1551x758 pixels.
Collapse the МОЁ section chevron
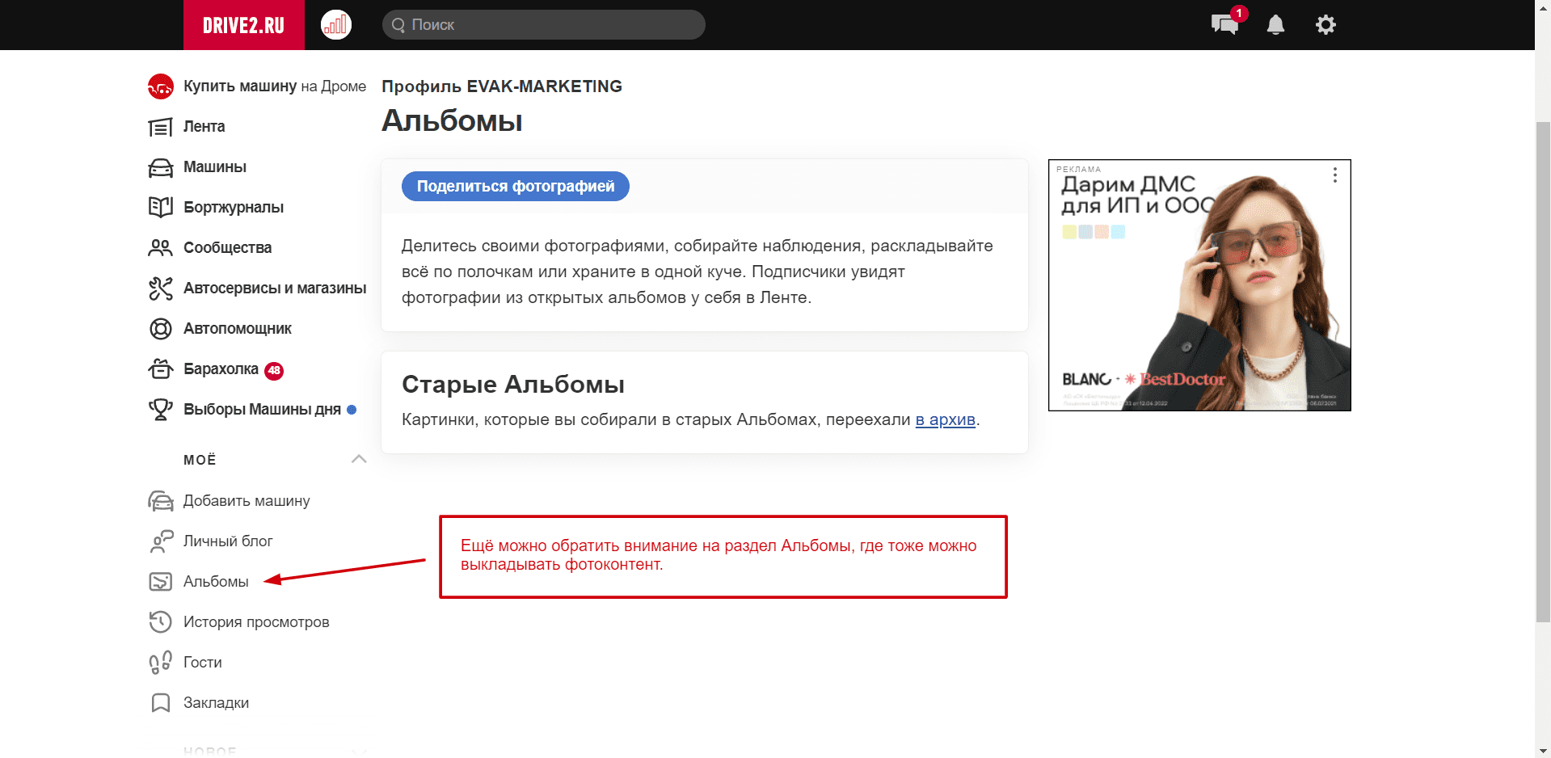[359, 459]
